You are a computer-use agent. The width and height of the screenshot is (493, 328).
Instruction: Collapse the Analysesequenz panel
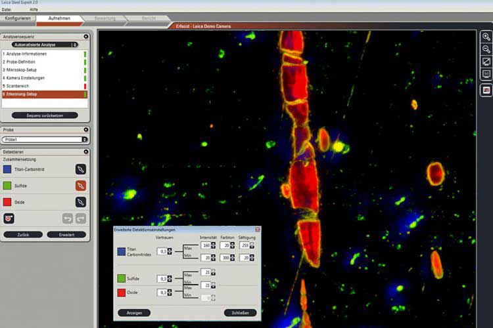pyautogui.click(x=86, y=37)
